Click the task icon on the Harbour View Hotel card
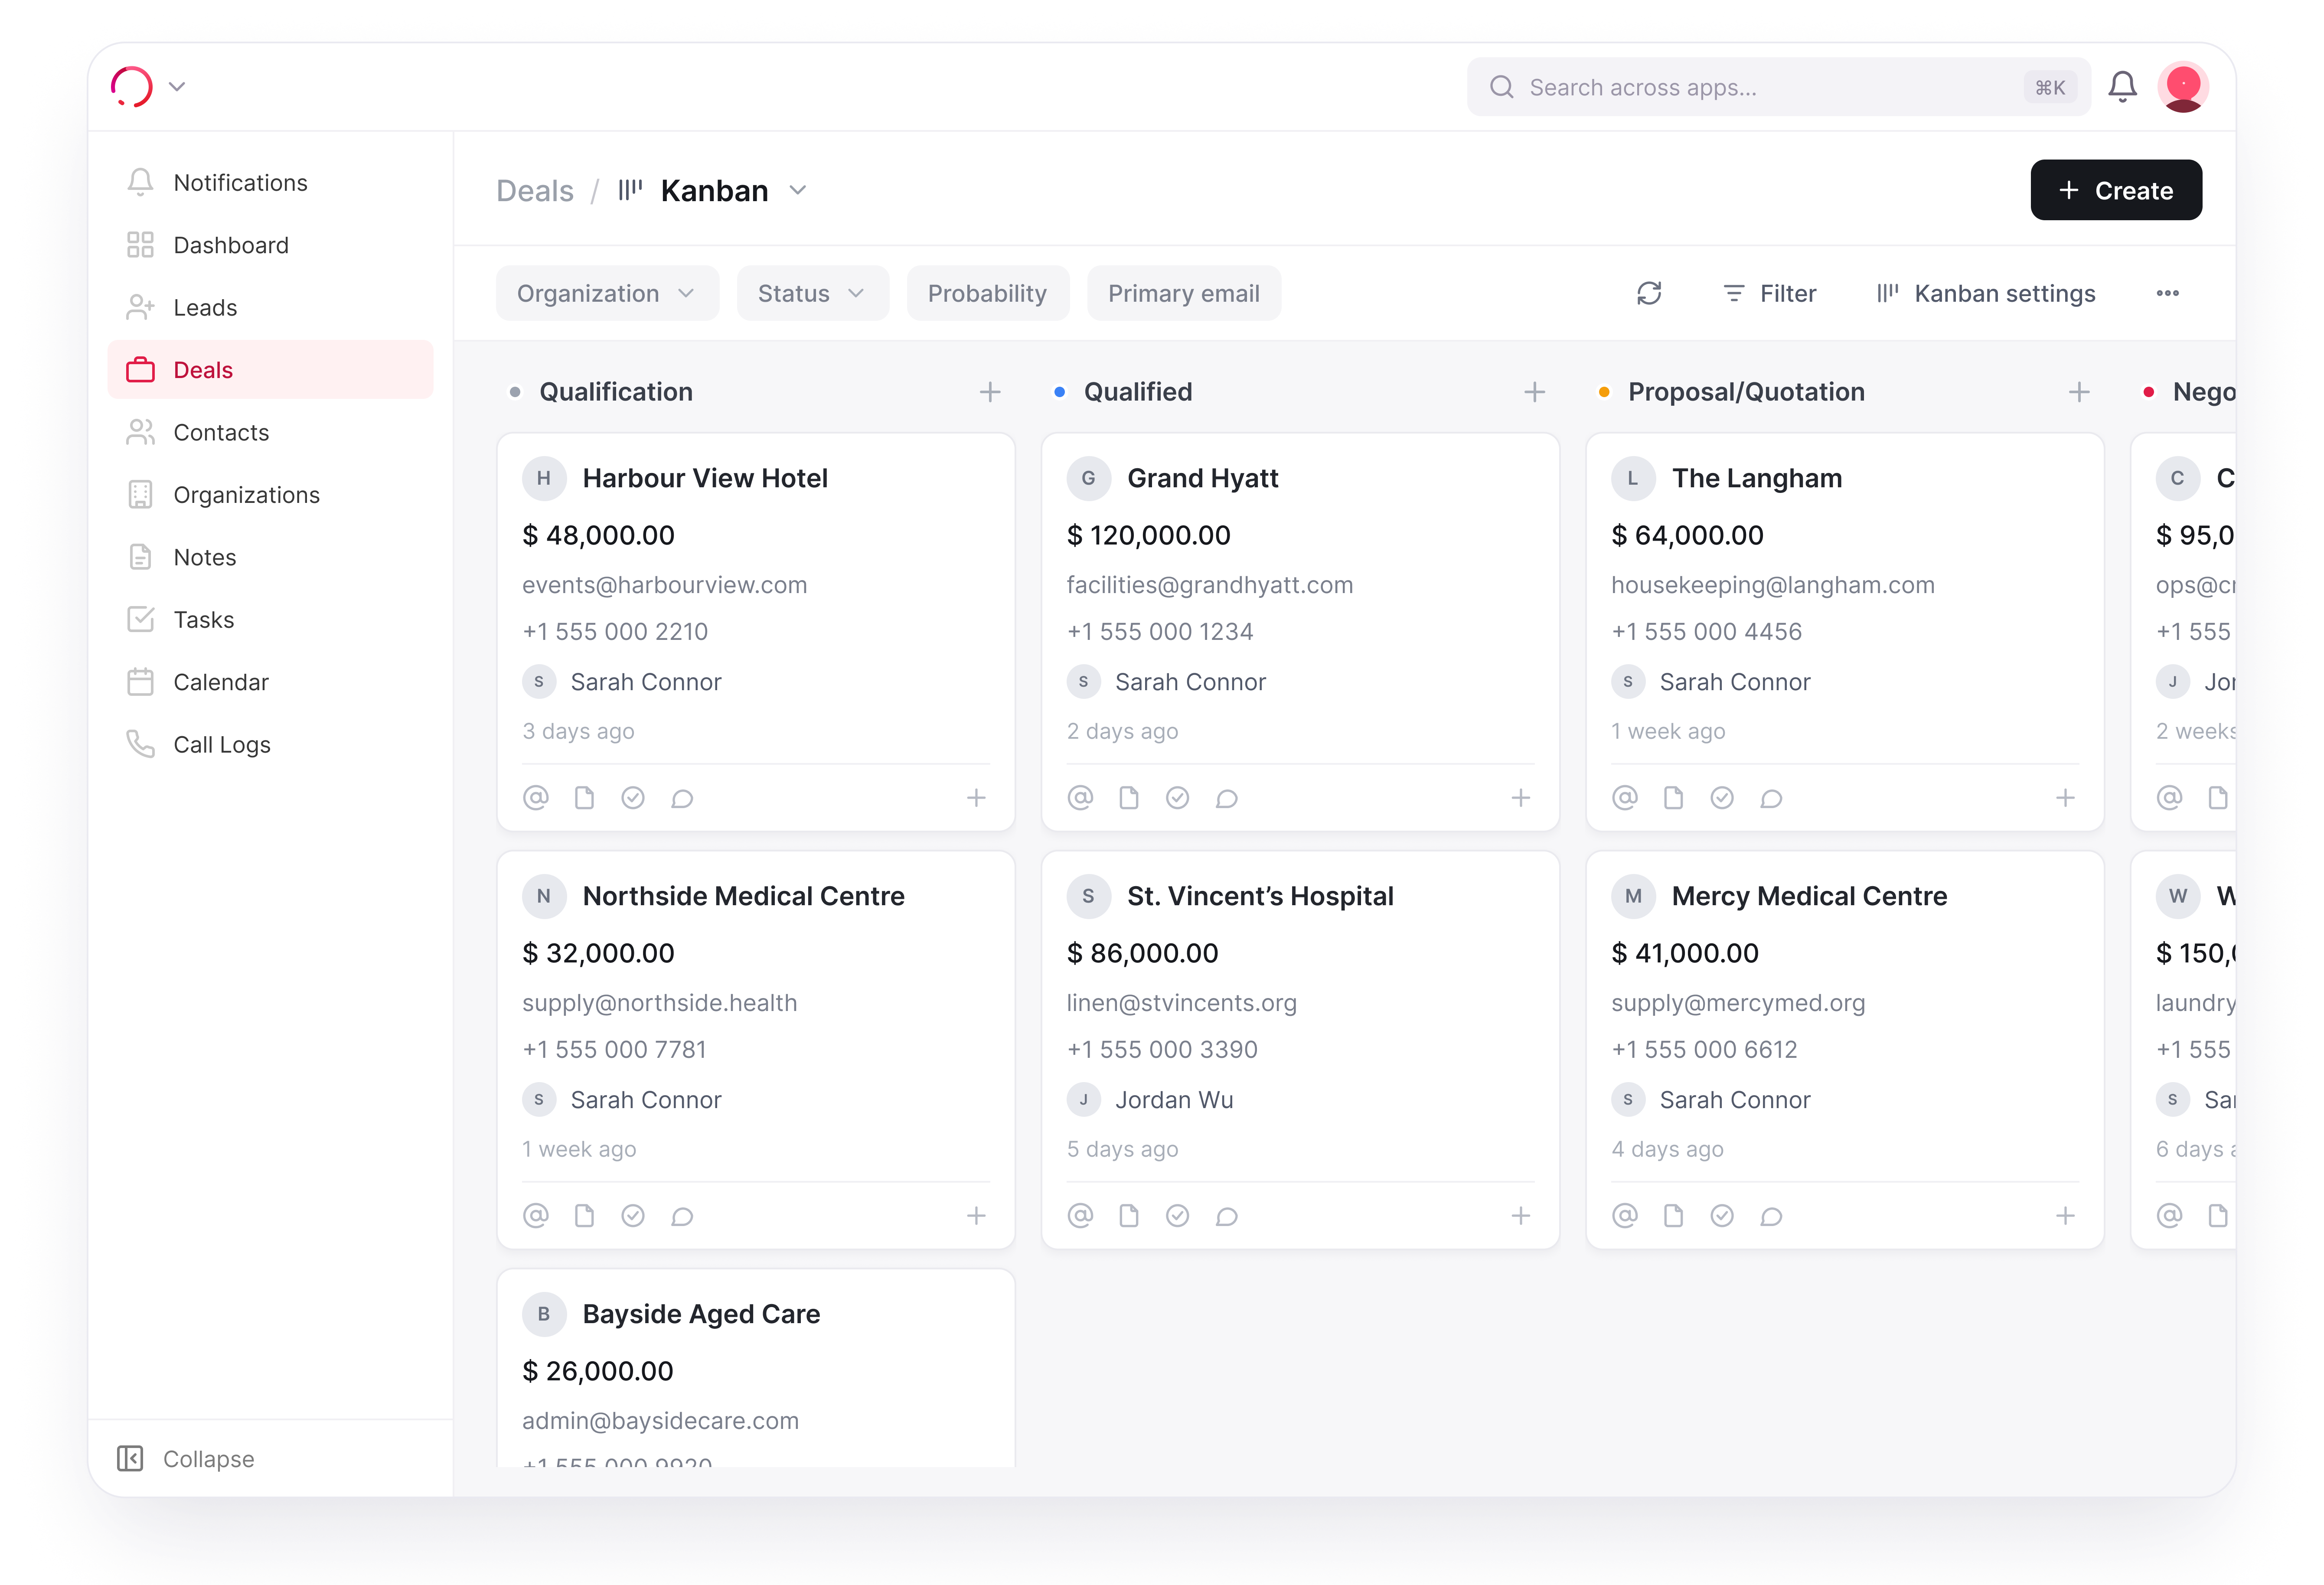Screen dimensions: 2324x1585 (x=633, y=798)
